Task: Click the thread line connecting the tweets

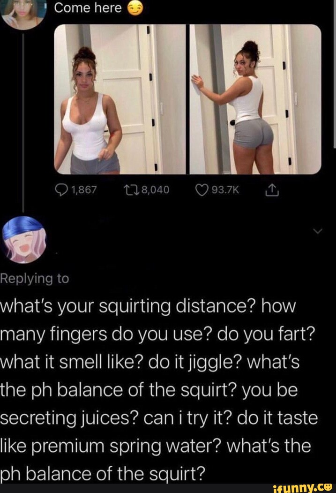Action: click(23, 122)
